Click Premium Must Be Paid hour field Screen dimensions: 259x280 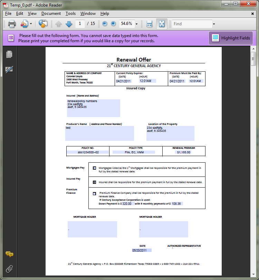[196, 81]
